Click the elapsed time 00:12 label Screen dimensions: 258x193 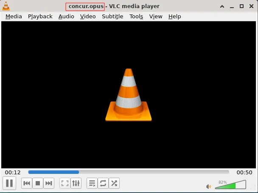tap(13, 173)
